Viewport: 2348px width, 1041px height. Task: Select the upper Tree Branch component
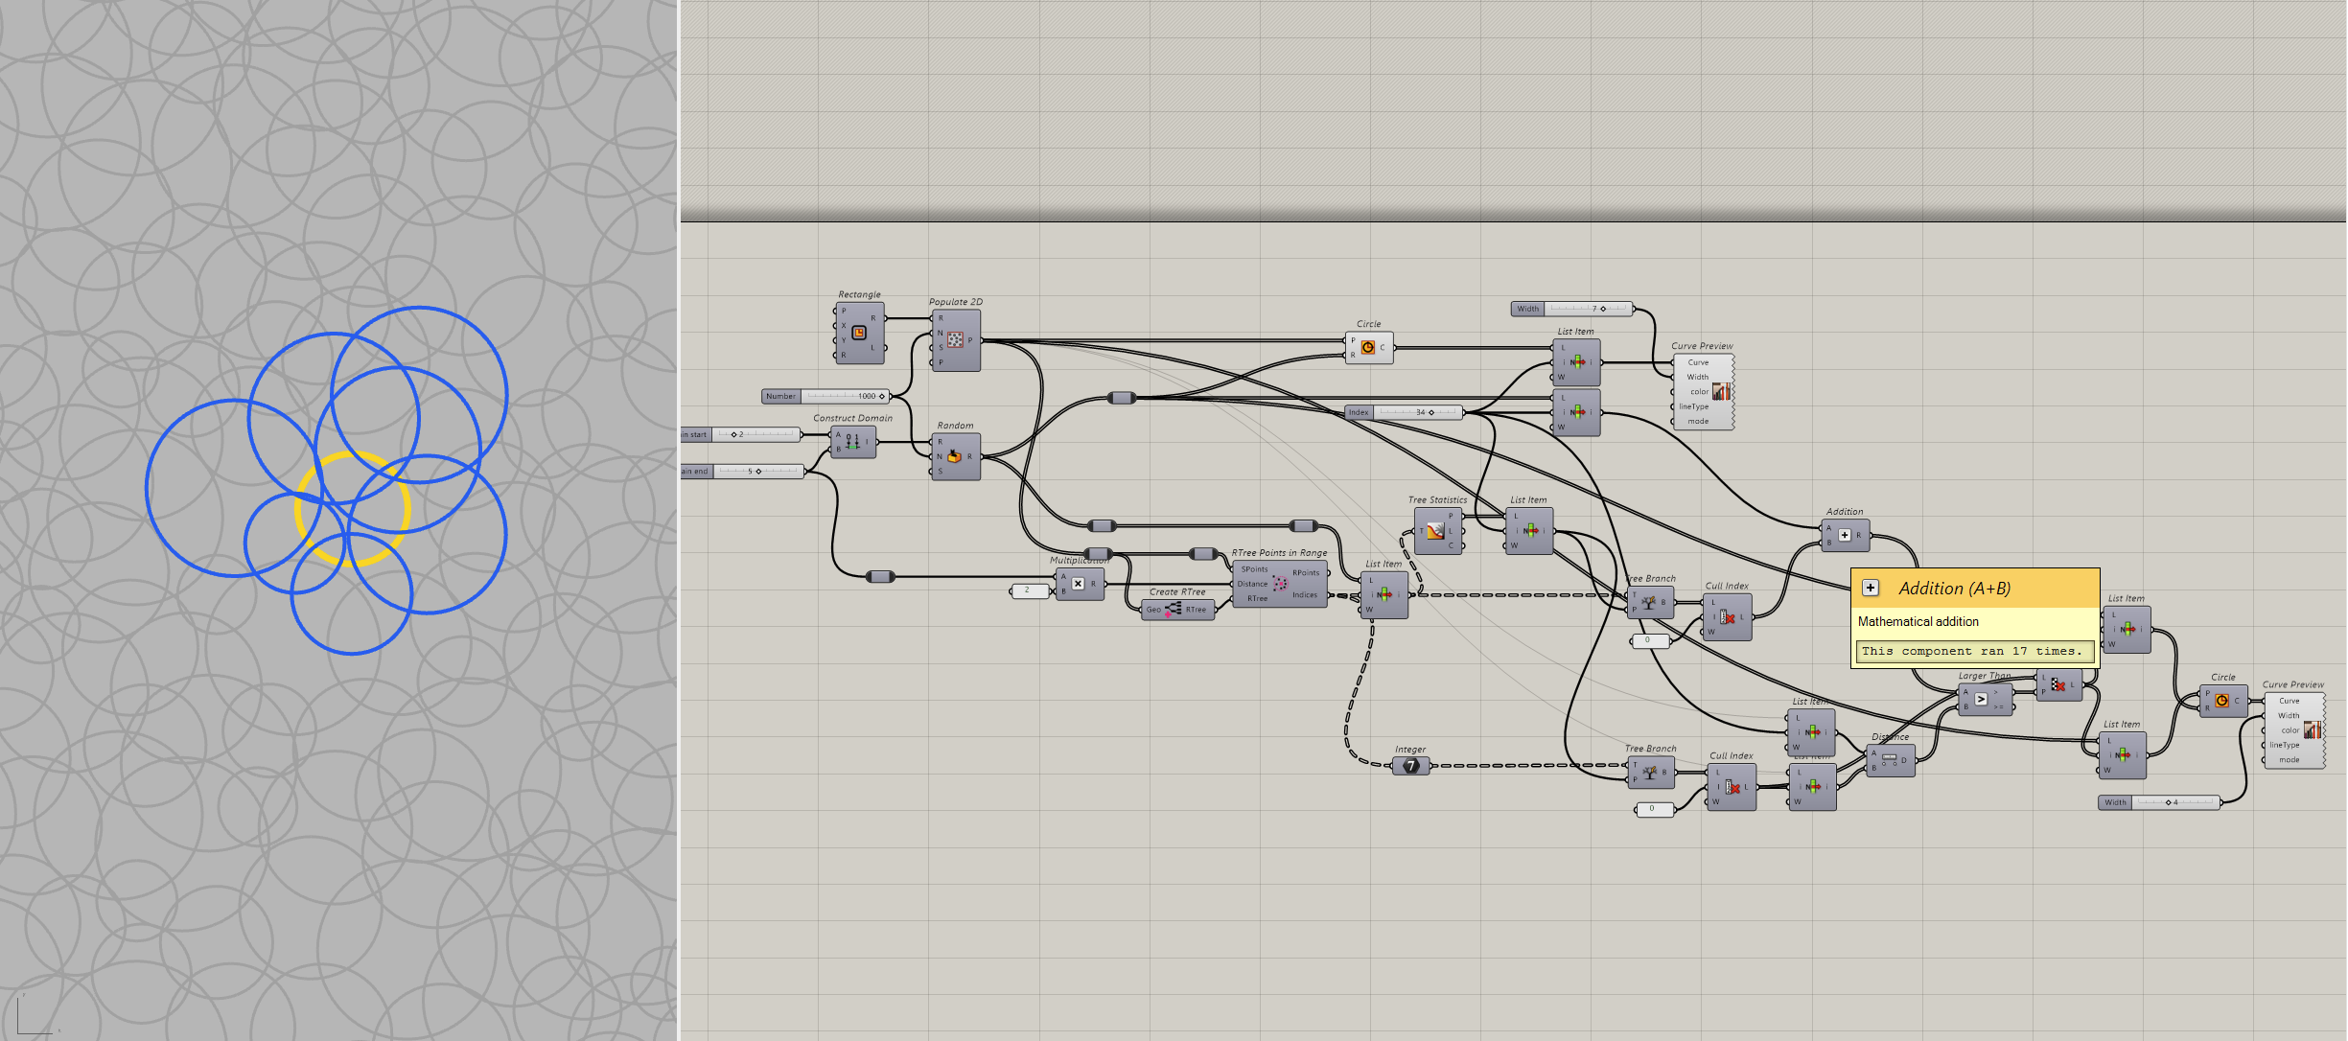[1650, 602]
